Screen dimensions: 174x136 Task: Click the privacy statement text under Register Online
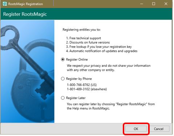(x=109, y=68)
